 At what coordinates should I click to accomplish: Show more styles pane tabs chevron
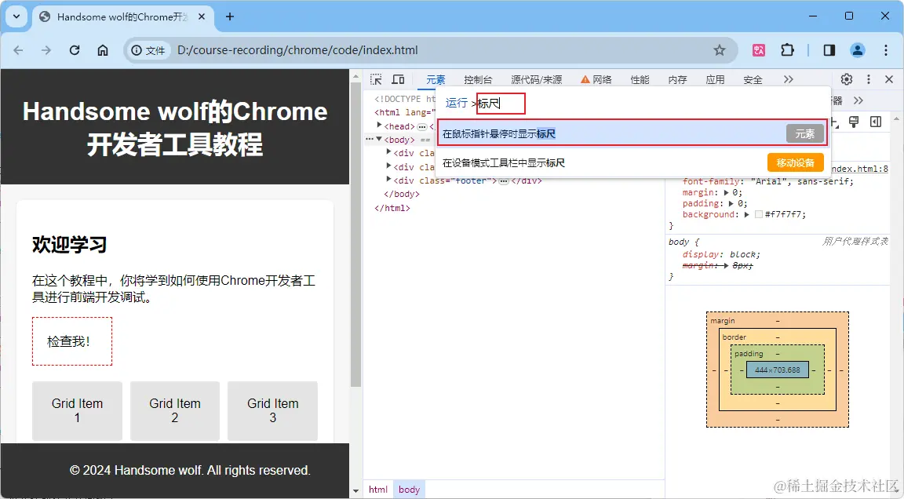(x=858, y=101)
